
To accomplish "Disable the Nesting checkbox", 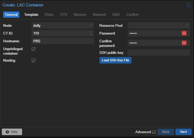I will (33, 60).
